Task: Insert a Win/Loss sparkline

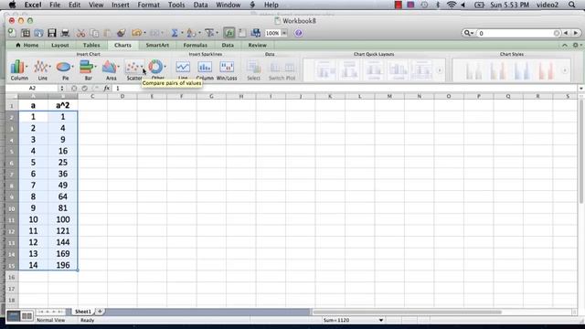Action: 227,69
